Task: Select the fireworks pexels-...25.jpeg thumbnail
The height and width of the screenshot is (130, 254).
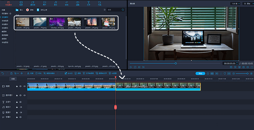Action: coord(91,22)
